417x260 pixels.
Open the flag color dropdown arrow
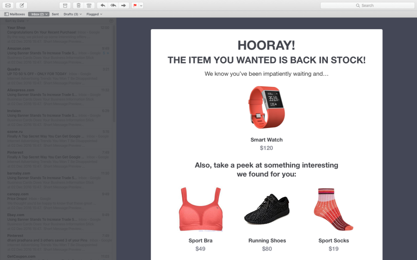141,5
